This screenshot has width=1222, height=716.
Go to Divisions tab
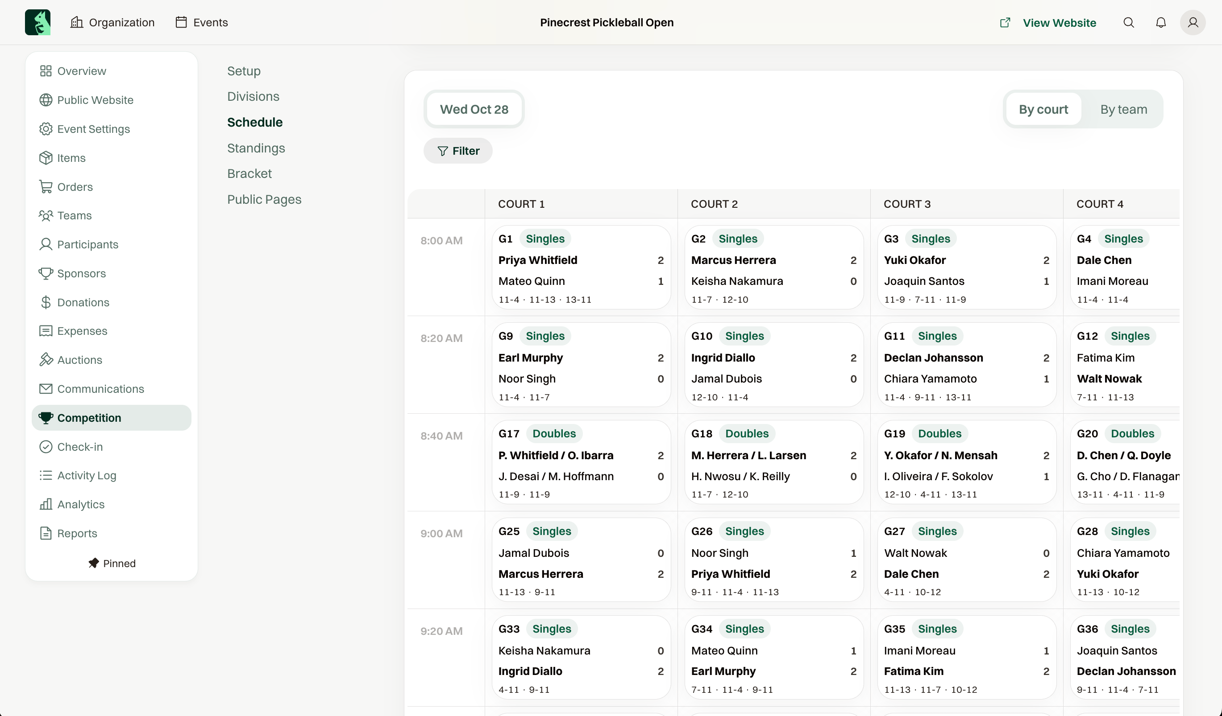point(253,96)
